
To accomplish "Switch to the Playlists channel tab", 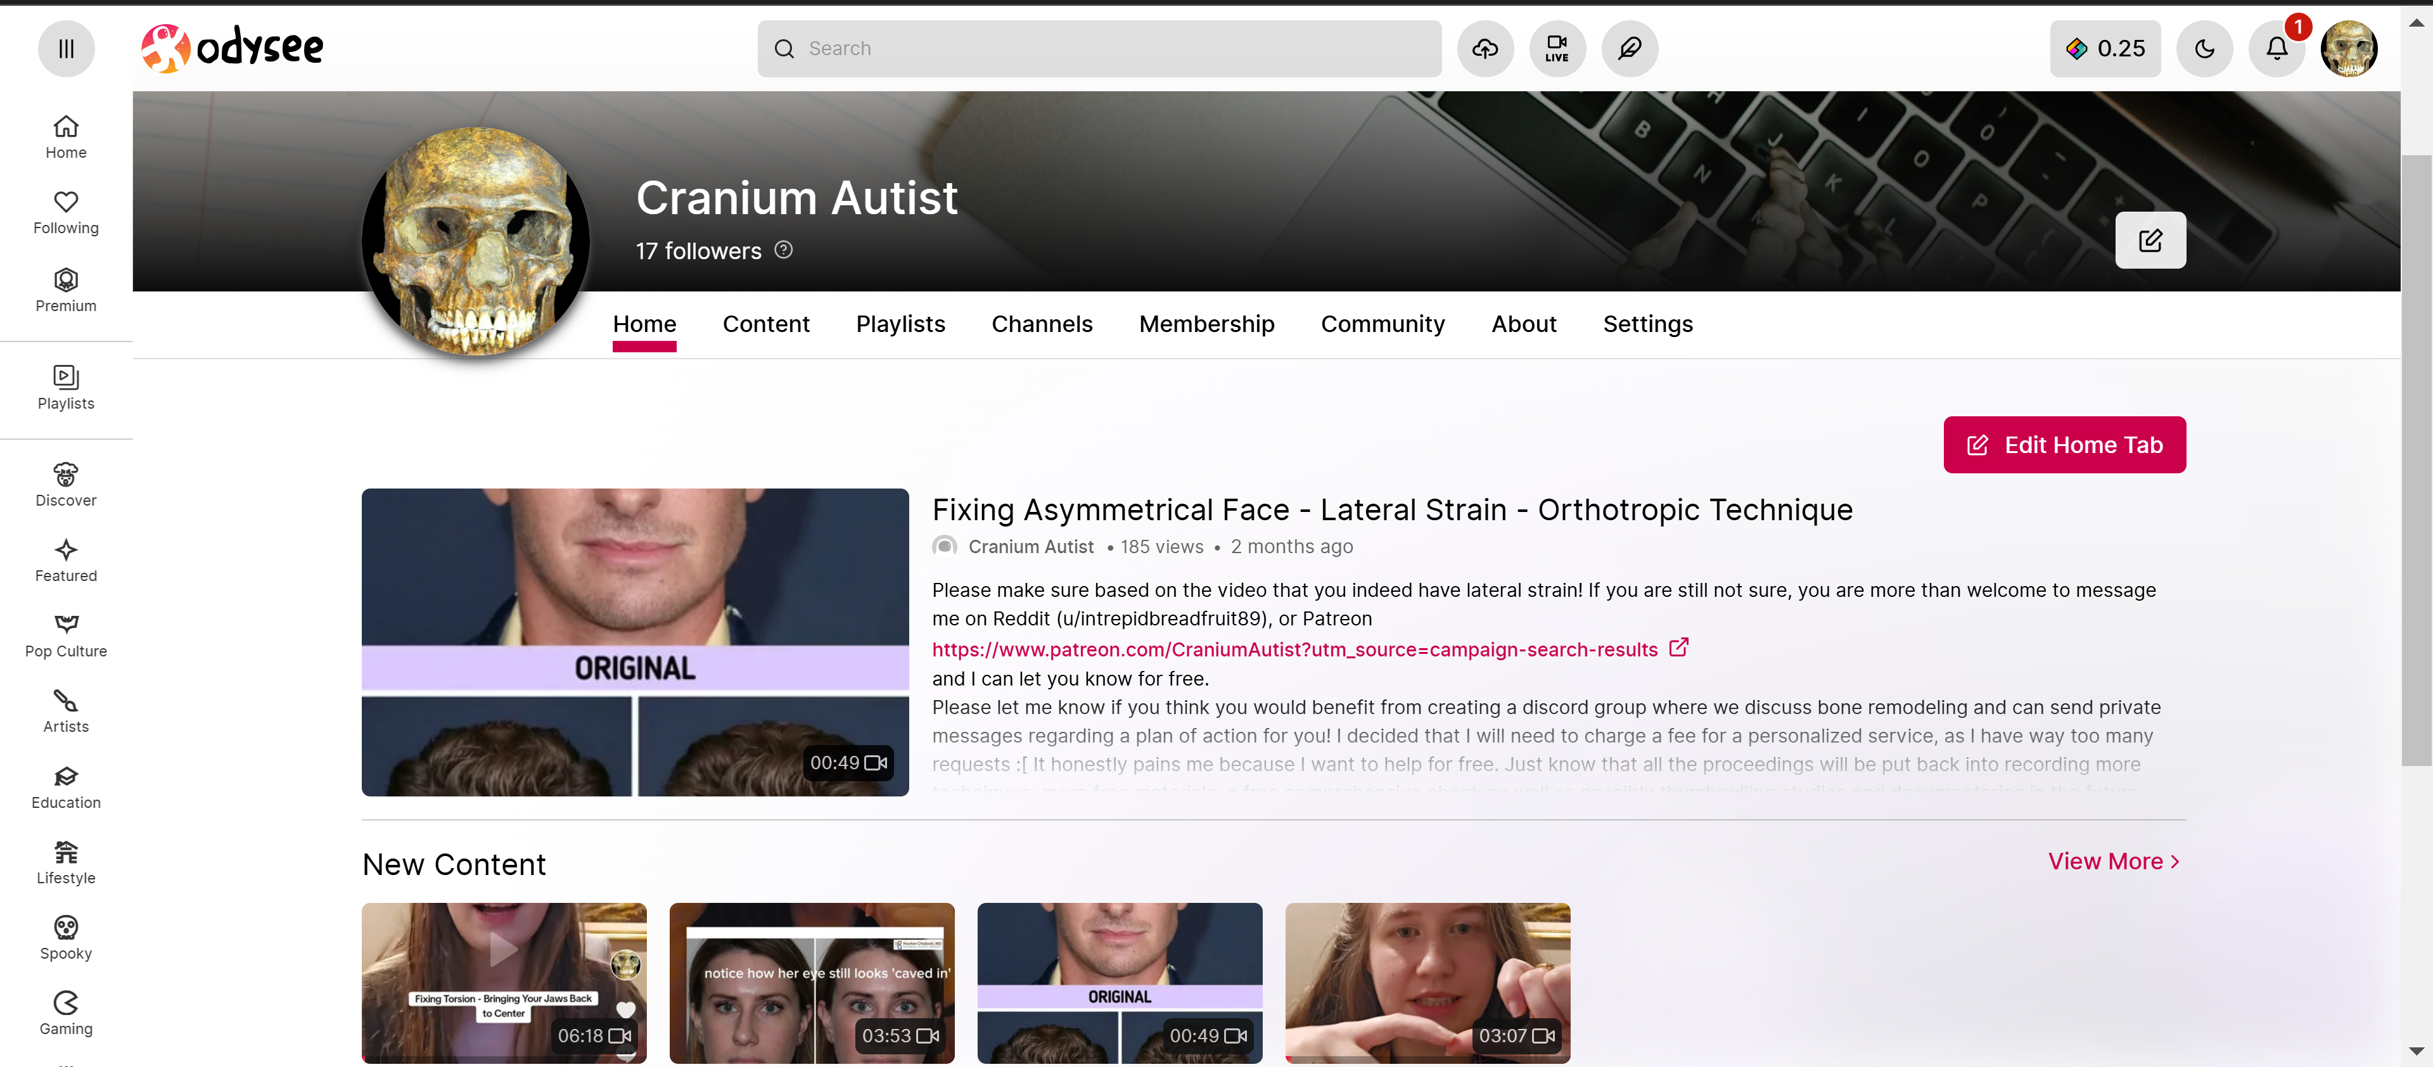I will [x=900, y=324].
